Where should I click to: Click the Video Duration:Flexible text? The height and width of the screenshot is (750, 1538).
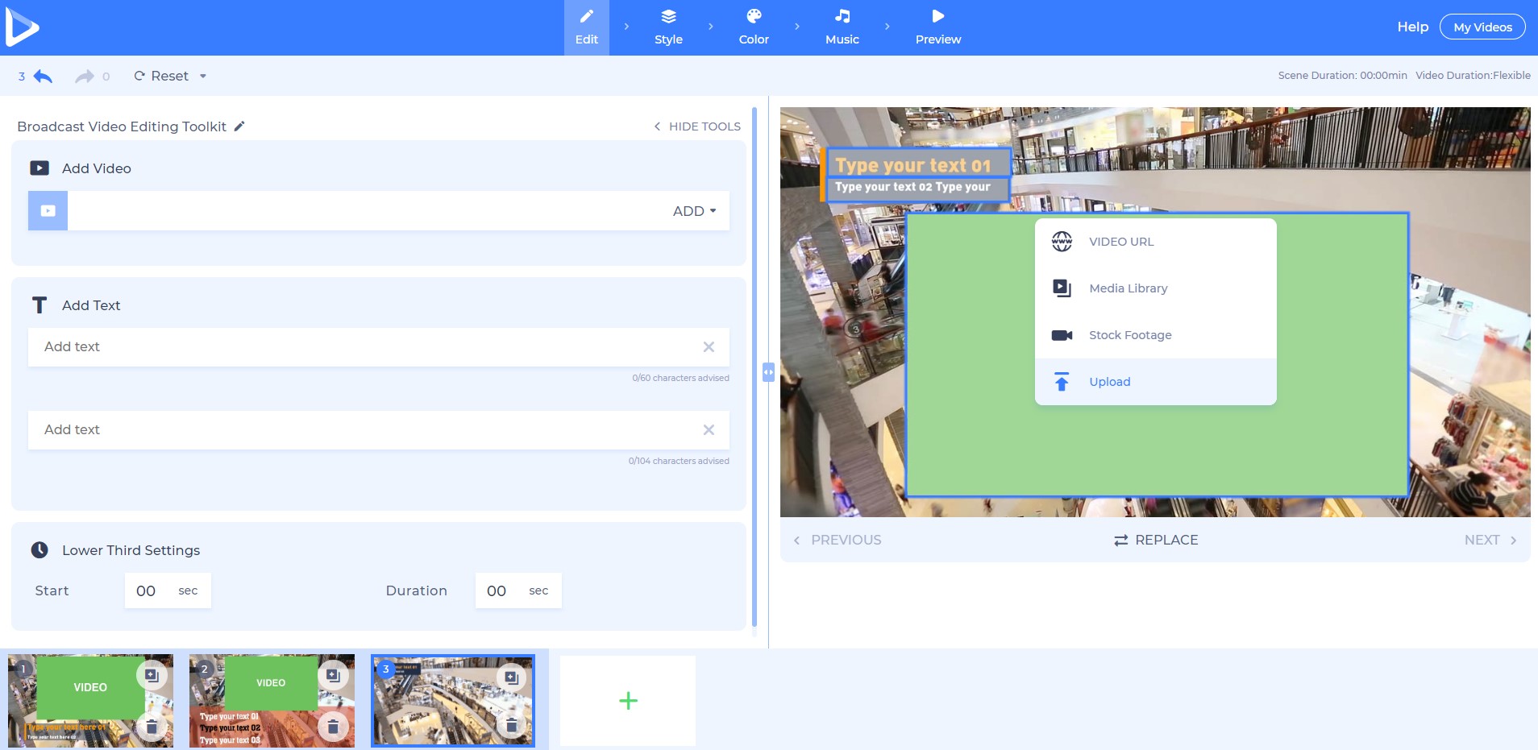[1473, 75]
